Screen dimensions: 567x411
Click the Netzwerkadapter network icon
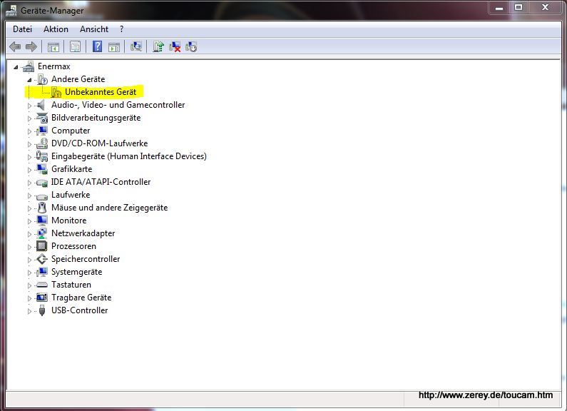[x=42, y=233]
